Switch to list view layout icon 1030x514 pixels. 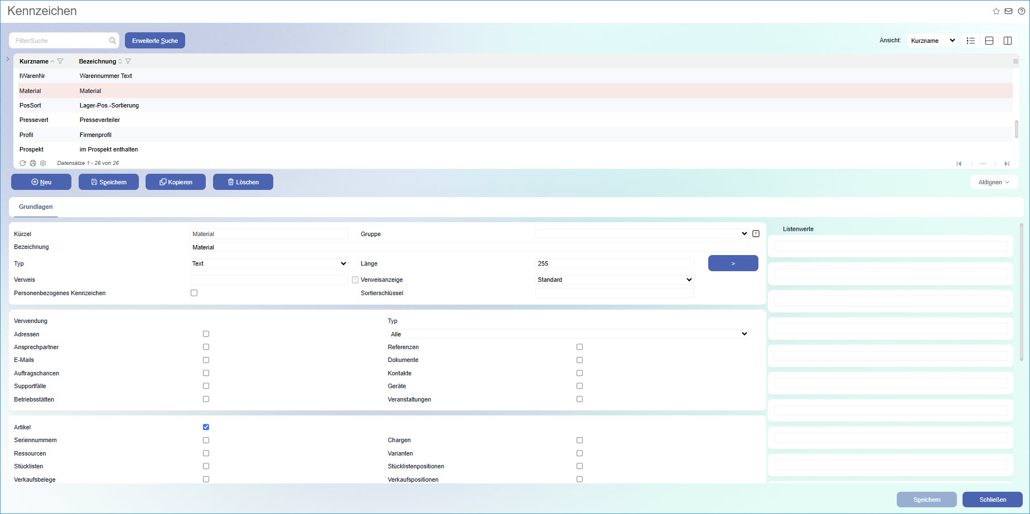(x=970, y=41)
